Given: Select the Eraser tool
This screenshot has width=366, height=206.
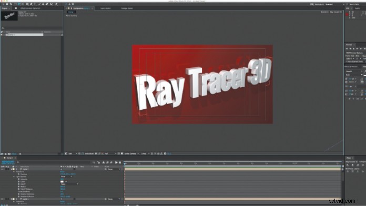Looking at the screenshot, I should coord(47,4).
